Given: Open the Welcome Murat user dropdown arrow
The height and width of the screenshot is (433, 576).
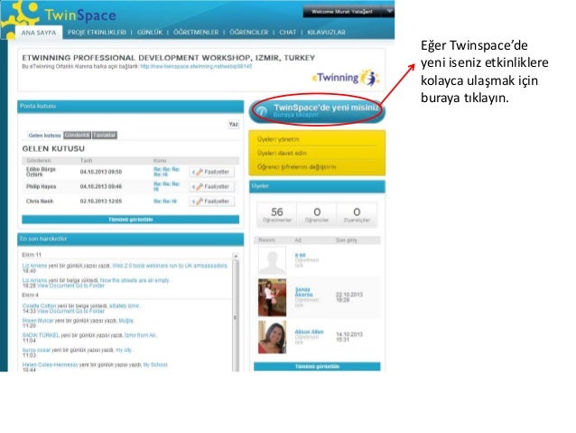Looking at the screenshot, I should point(389,12).
